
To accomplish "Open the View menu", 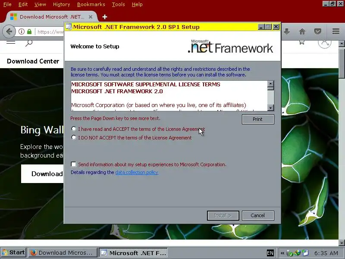I will [40, 4].
